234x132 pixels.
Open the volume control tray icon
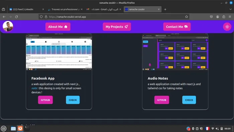[217, 129]
